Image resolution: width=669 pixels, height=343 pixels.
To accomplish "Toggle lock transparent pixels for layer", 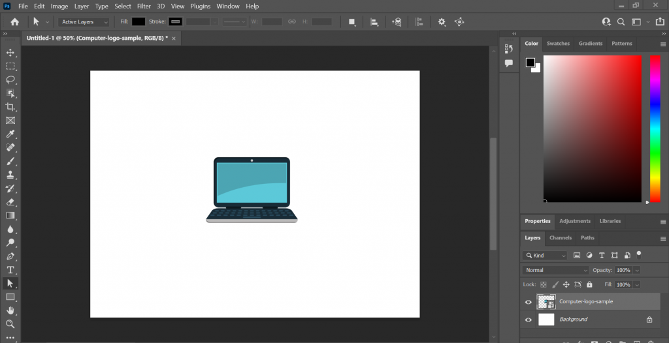I will 543,285.
